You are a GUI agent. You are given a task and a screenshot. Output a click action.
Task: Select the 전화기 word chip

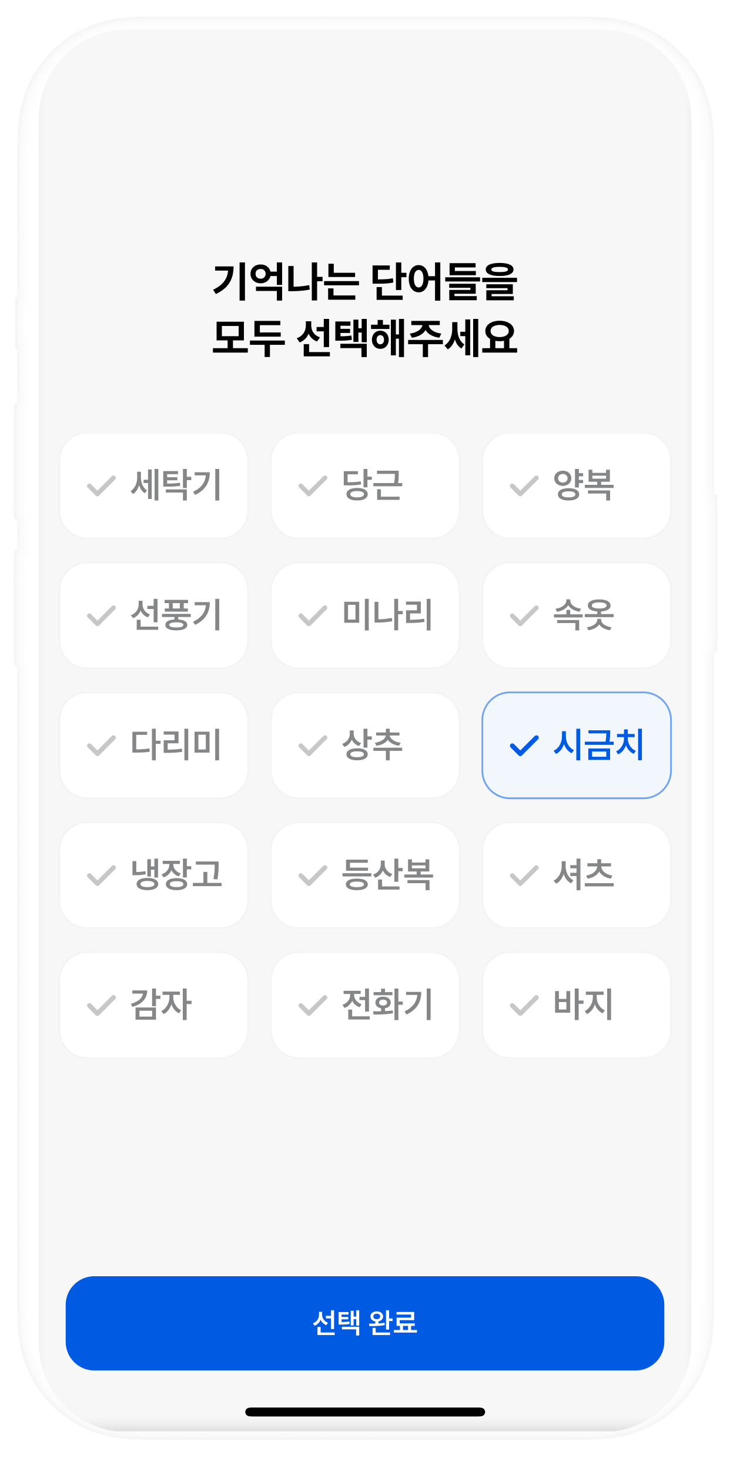(365, 1005)
